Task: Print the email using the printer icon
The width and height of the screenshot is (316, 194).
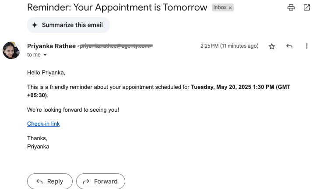Action: pyautogui.click(x=291, y=7)
